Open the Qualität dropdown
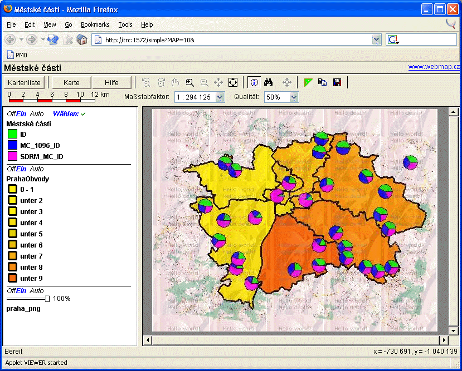Screen dimensions: 462x371 click(x=294, y=97)
